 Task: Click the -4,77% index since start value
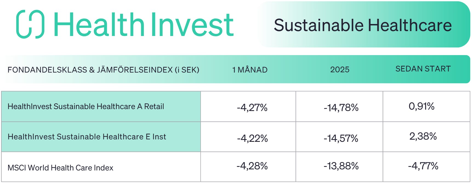click(x=423, y=166)
